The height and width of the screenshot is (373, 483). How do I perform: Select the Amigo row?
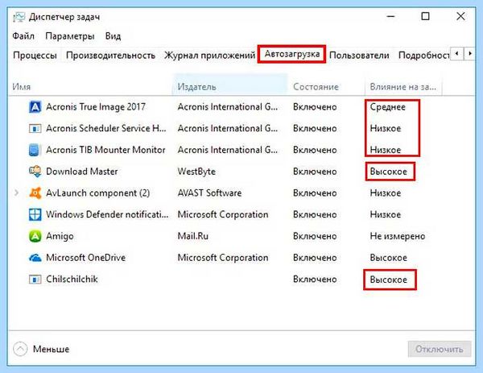pyautogui.click(x=242, y=236)
